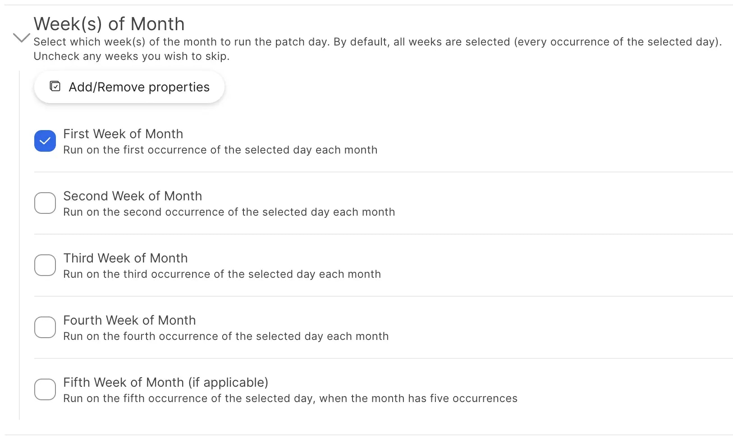
Task: Click the downward chevron near the heading
Action: [21, 37]
